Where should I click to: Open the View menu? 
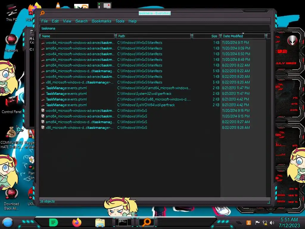click(67, 21)
